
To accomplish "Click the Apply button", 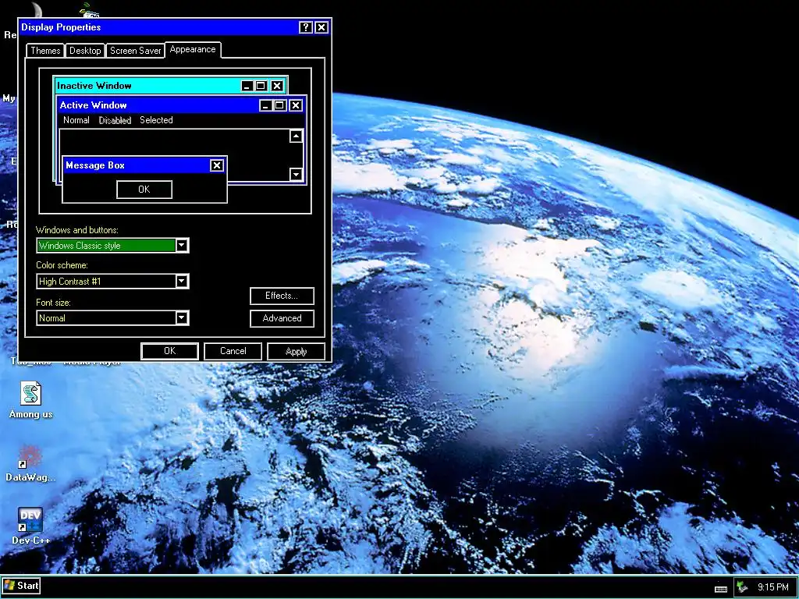I will click(296, 351).
